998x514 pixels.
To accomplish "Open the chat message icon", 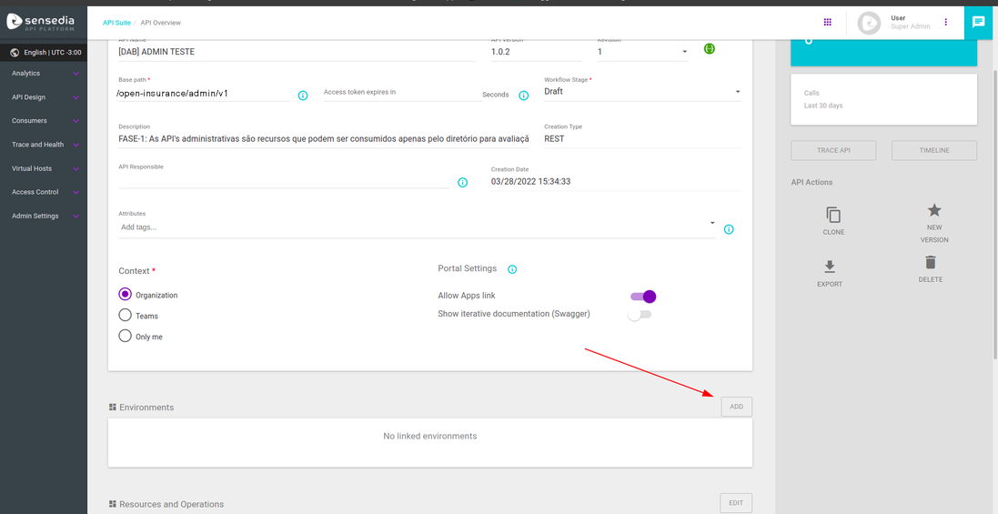I will tap(978, 22).
